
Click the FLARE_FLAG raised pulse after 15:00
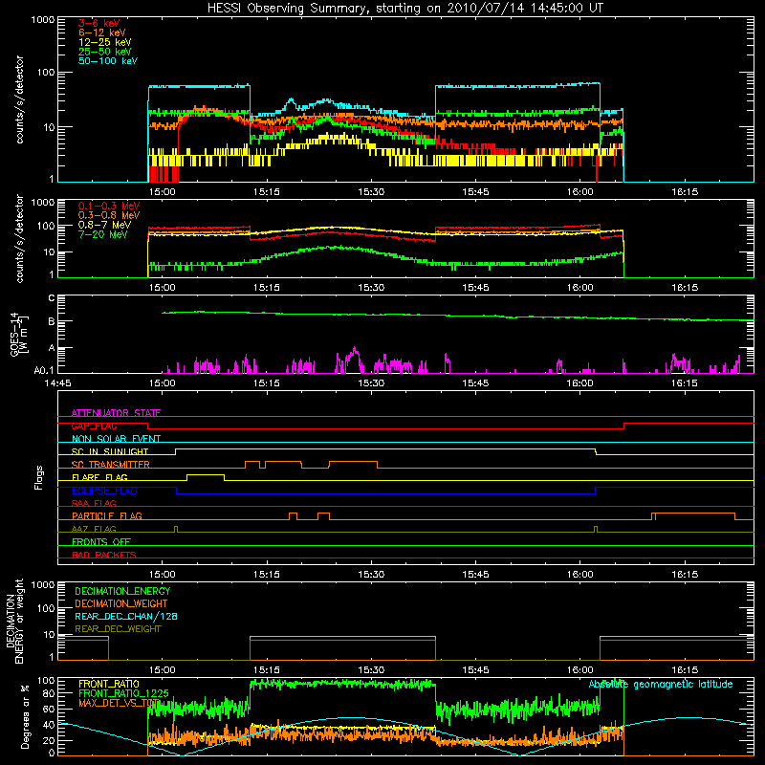point(206,474)
